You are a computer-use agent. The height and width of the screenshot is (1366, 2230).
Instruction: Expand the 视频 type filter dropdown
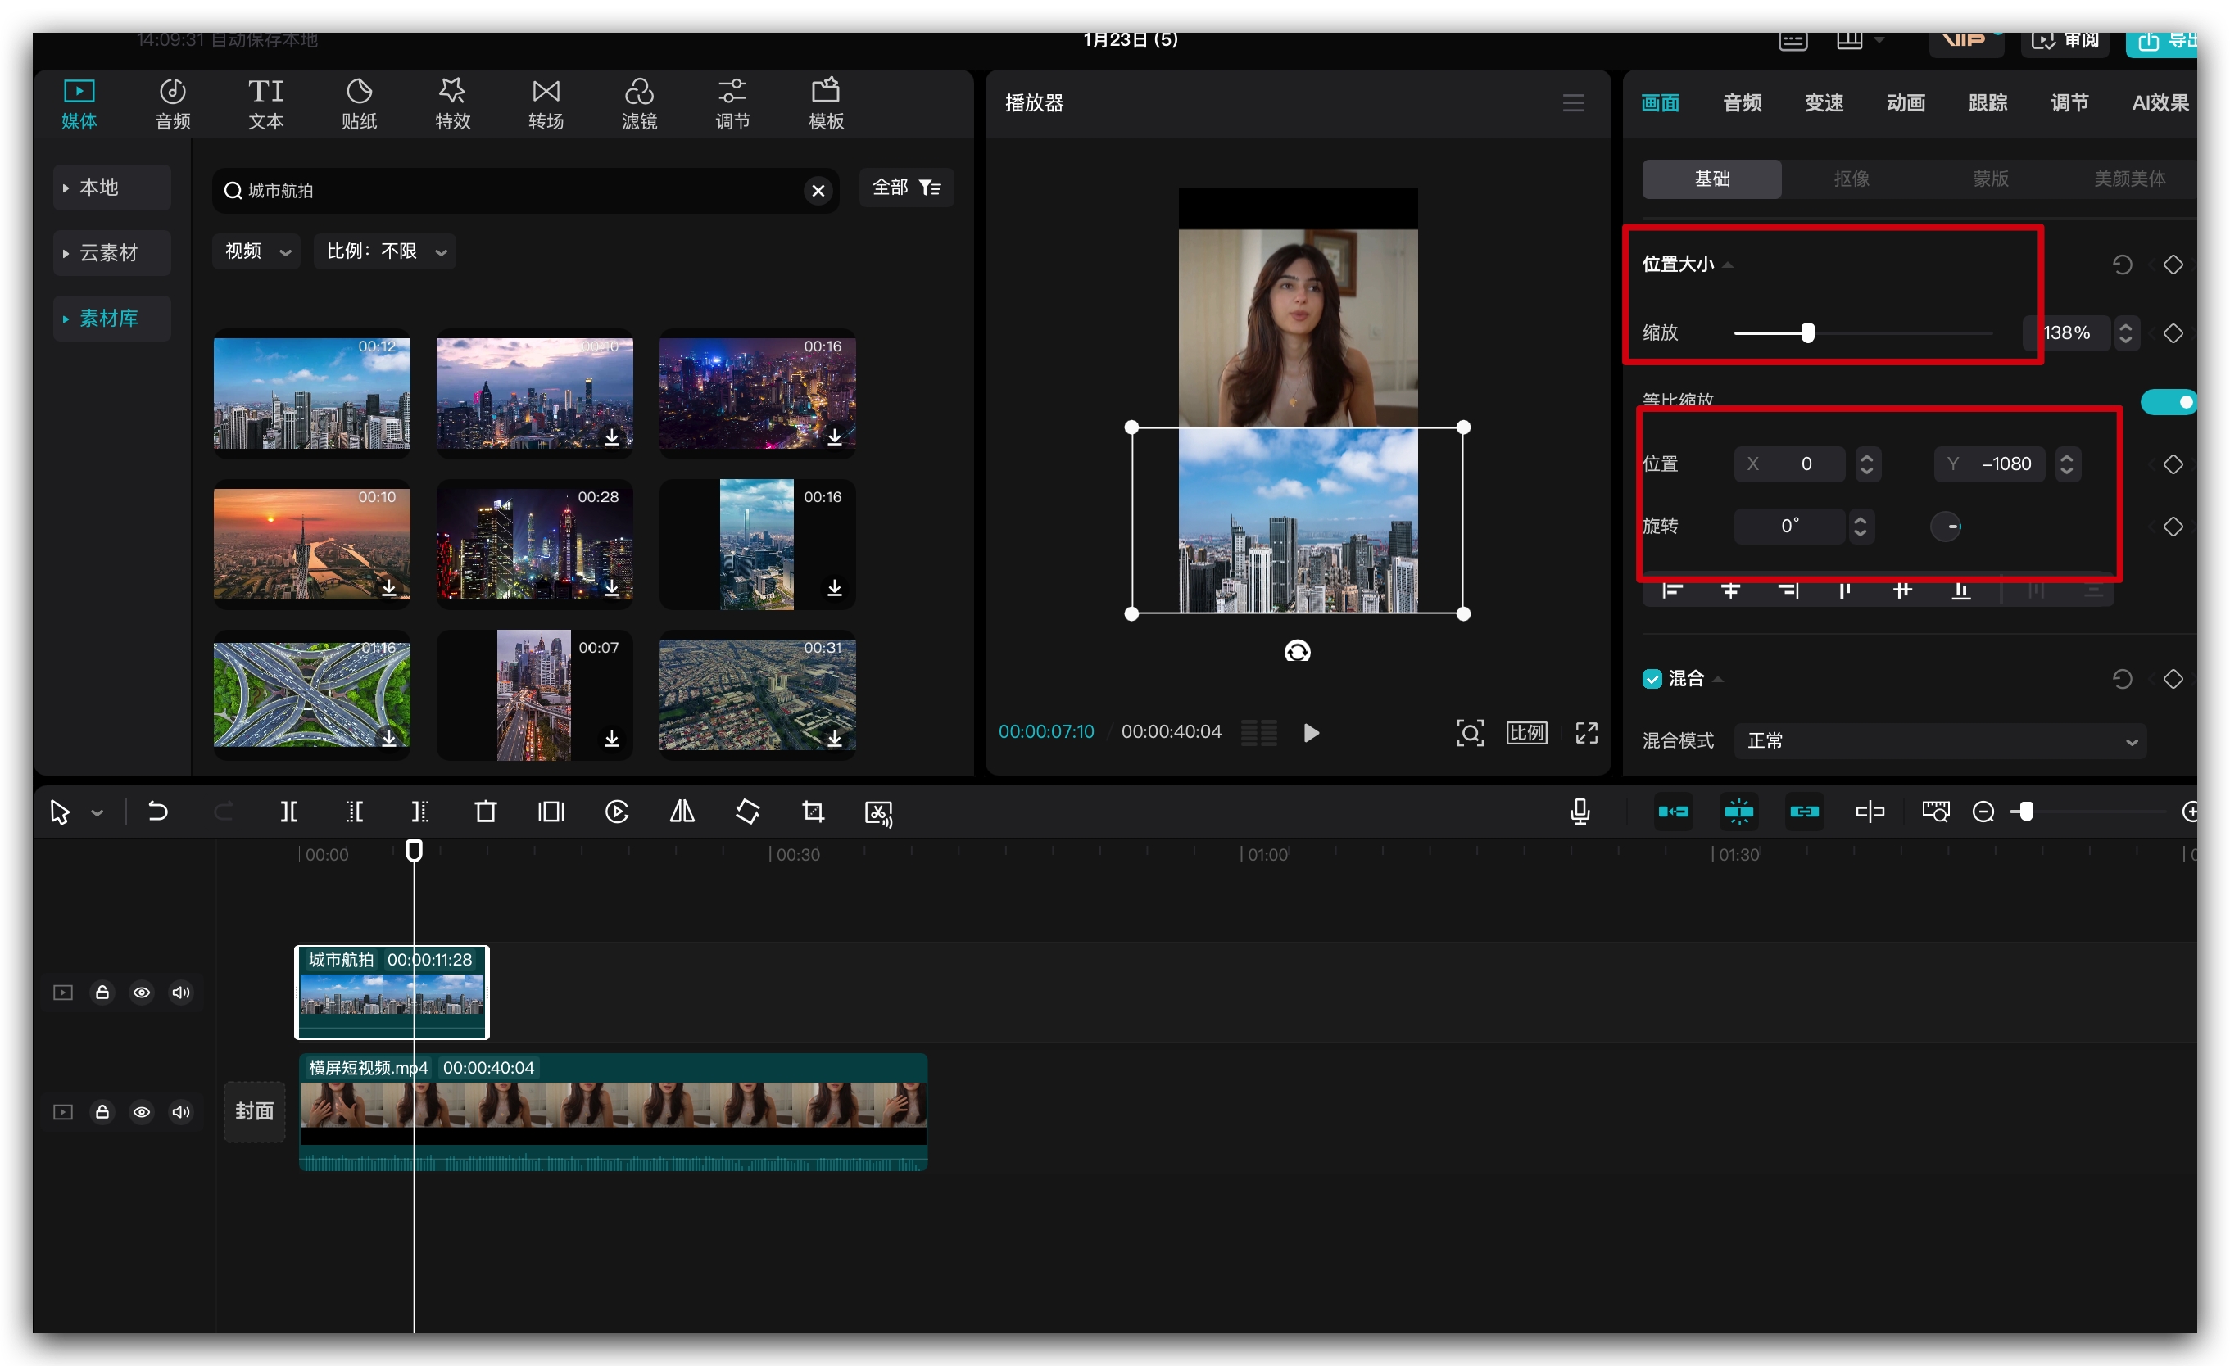pos(257,251)
